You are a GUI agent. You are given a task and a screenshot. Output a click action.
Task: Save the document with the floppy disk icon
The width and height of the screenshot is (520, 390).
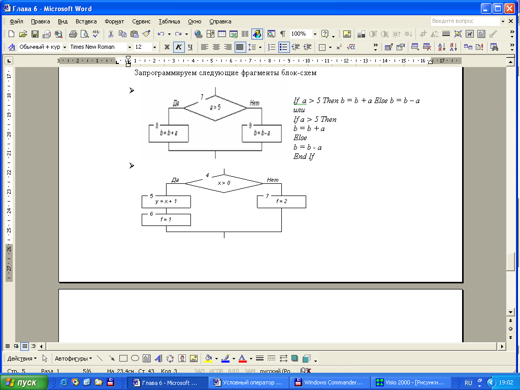tap(35, 34)
